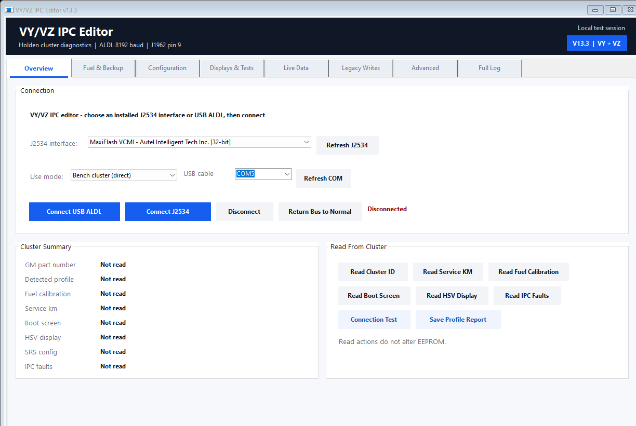
Task: Click the IPC faults label
Action: [x=38, y=367]
